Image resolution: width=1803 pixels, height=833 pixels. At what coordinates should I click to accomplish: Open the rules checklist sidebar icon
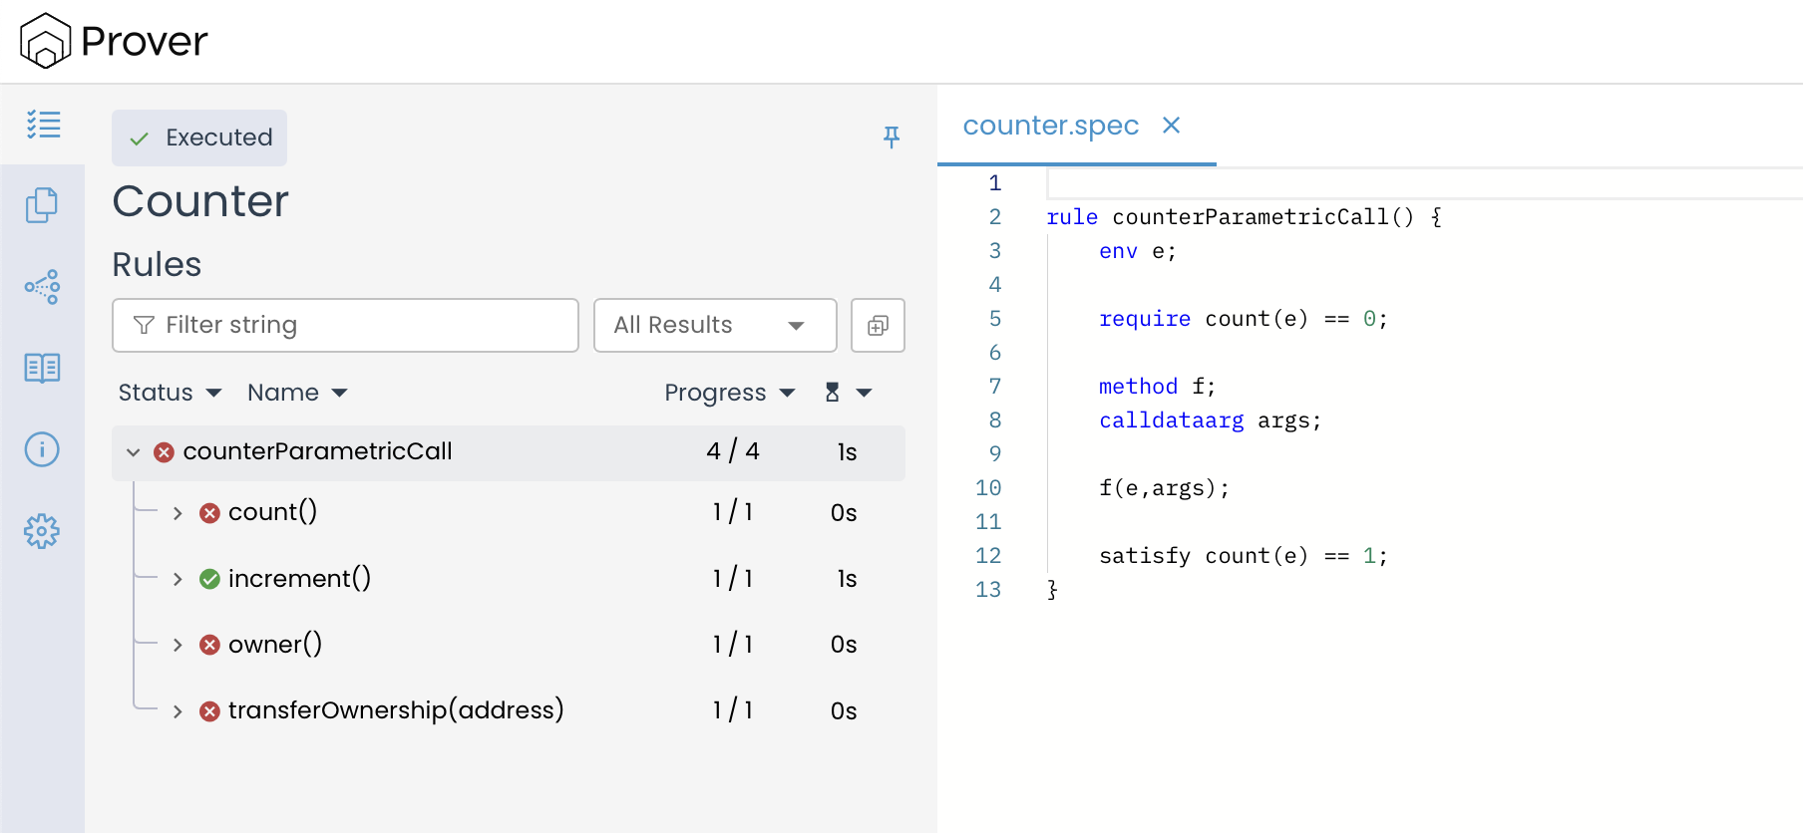[x=43, y=125]
